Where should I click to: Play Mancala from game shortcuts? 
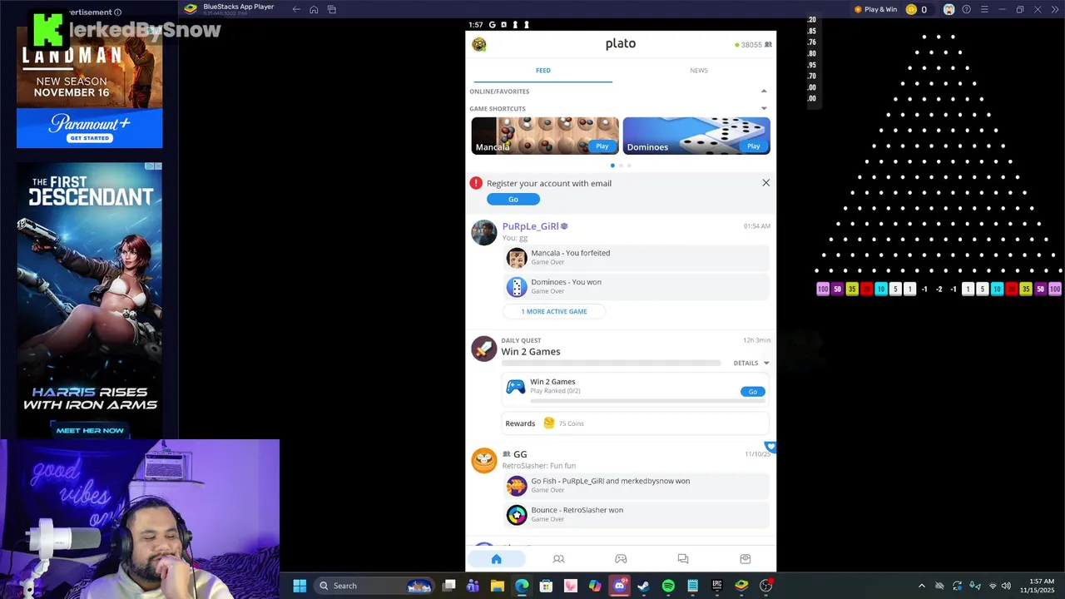[602, 146]
